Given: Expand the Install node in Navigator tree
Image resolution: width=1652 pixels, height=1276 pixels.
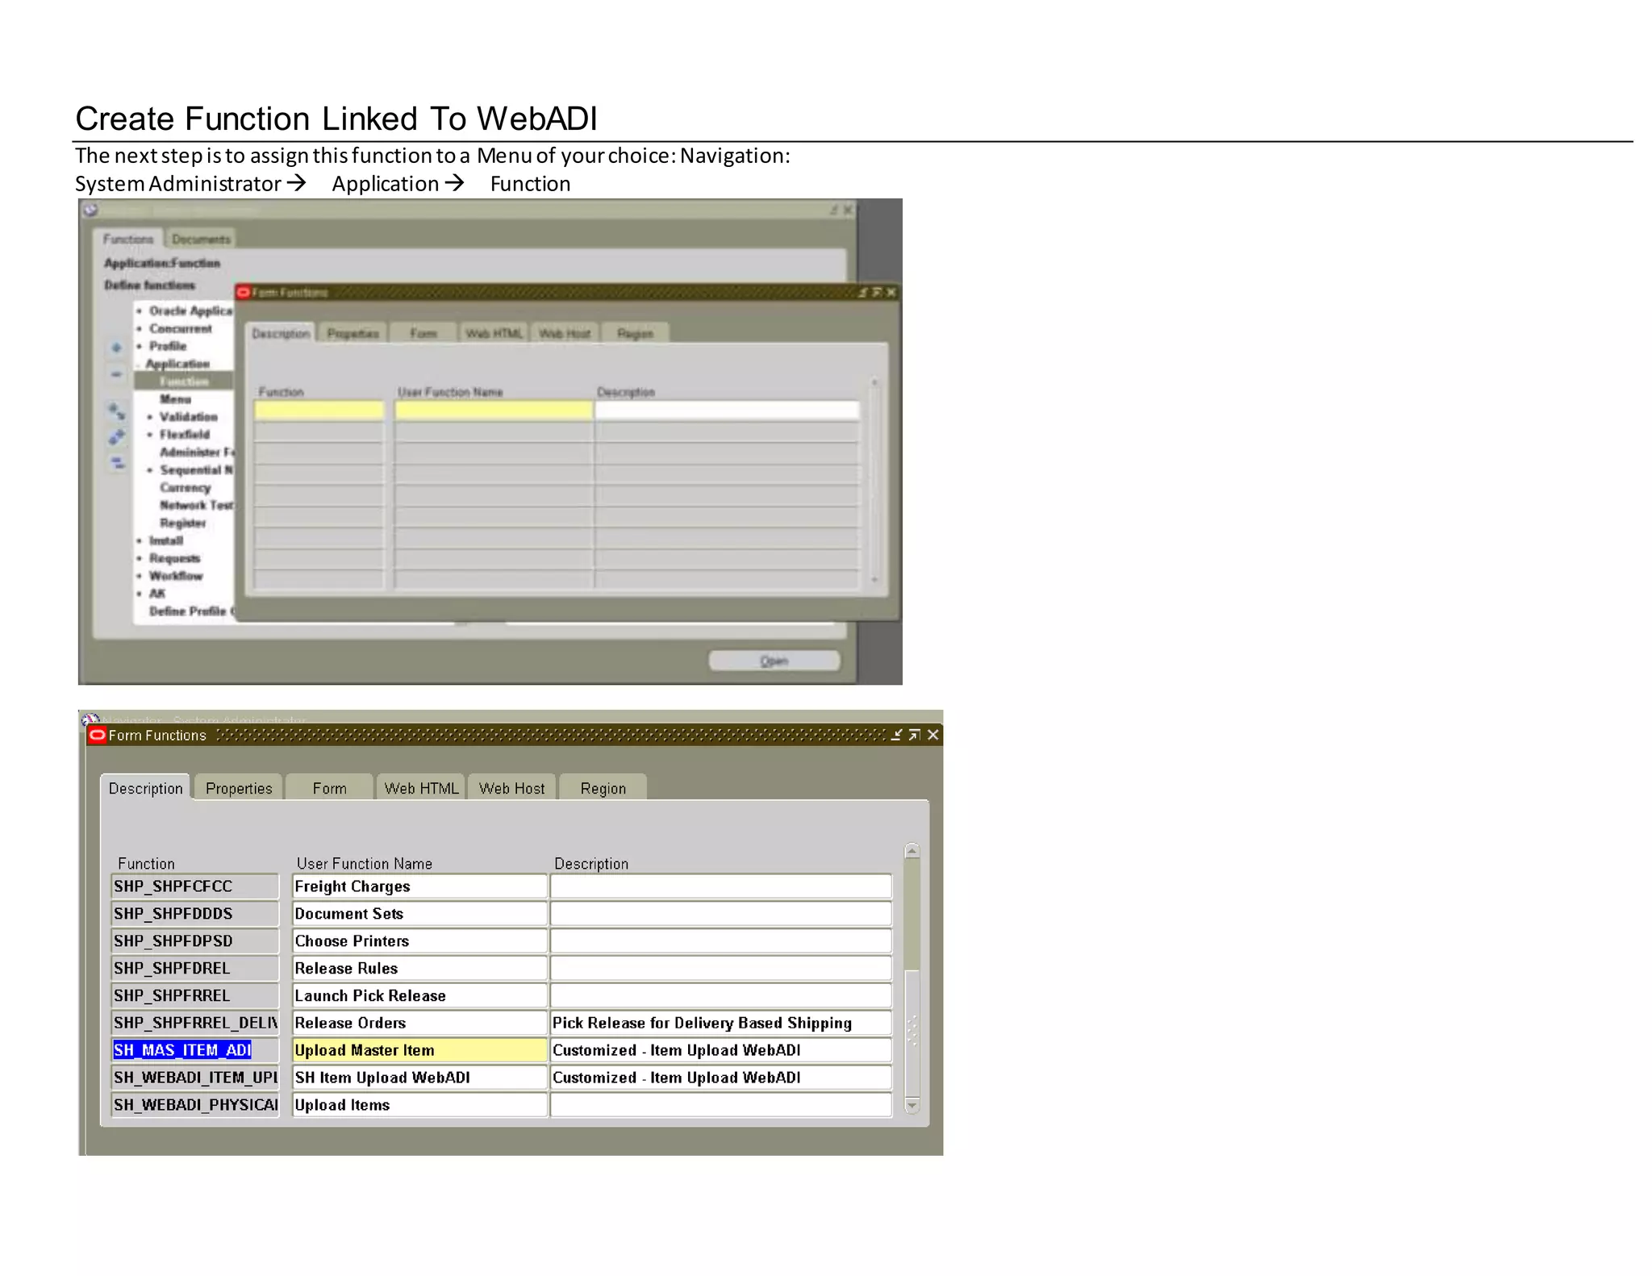Looking at the screenshot, I should (x=140, y=540).
